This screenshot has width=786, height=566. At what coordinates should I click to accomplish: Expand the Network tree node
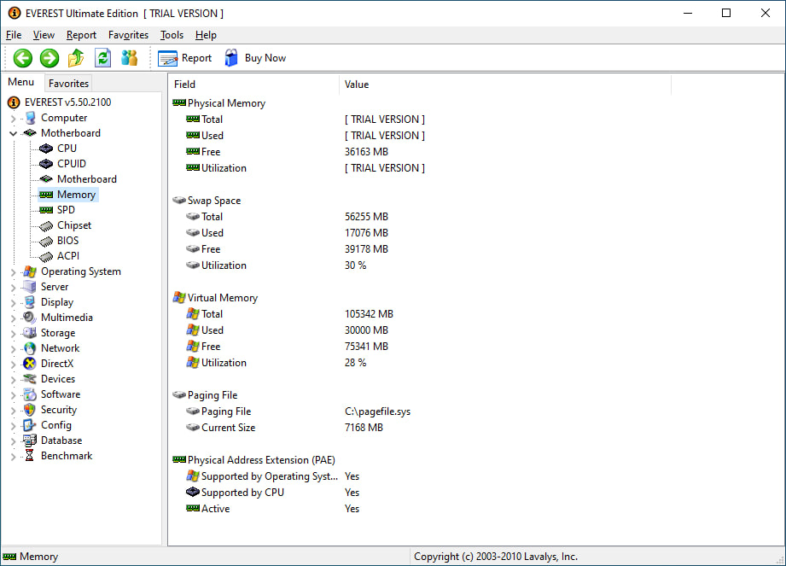pyautogui.click(x=14, y=349)
